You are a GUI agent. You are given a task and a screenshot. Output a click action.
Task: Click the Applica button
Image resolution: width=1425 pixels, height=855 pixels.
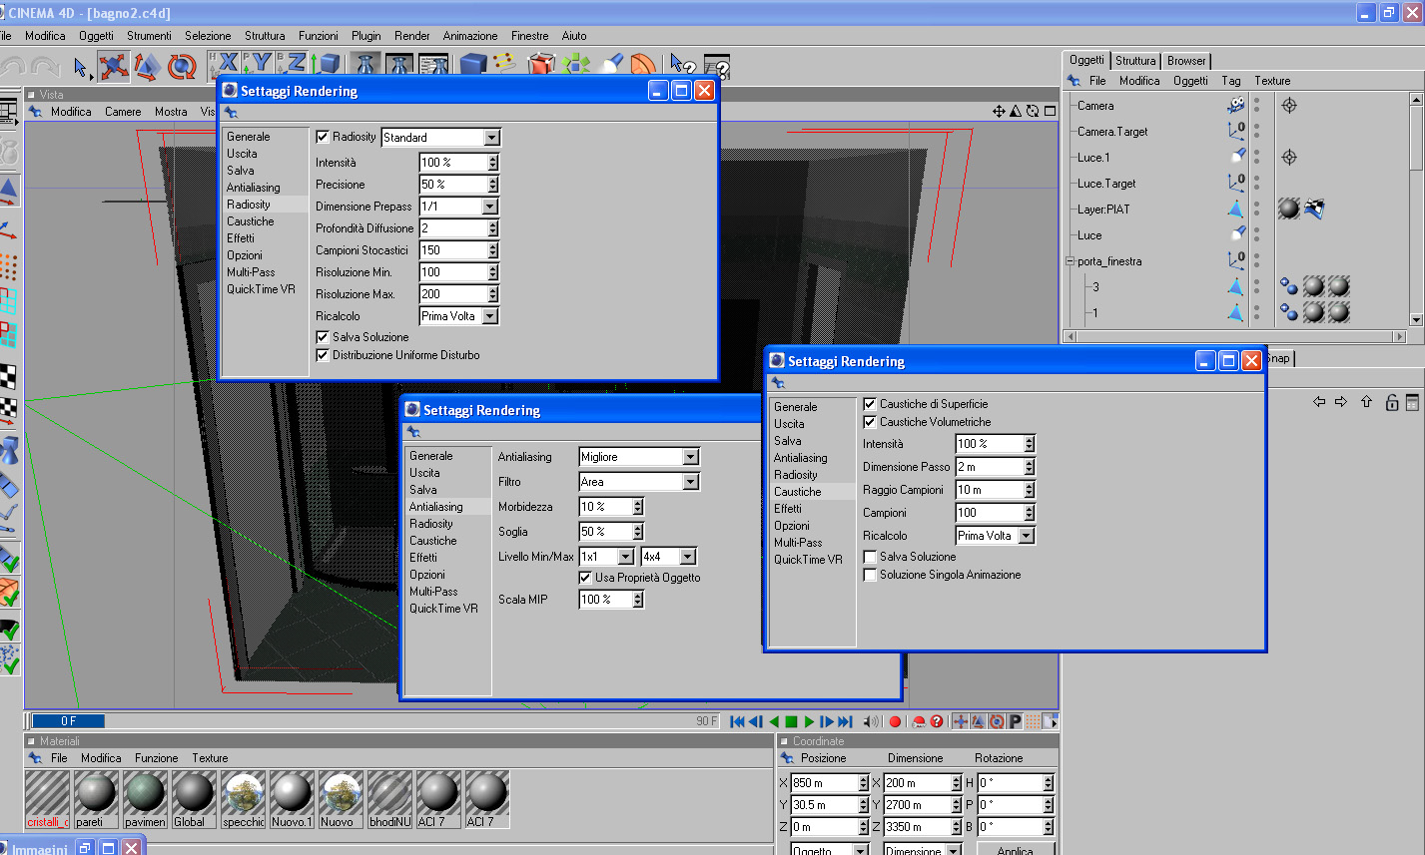(1016, 852)
